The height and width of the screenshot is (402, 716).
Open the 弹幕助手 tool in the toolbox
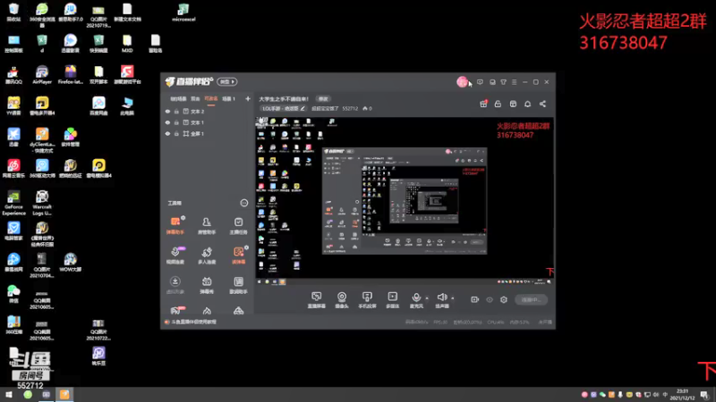click(175, 226)
